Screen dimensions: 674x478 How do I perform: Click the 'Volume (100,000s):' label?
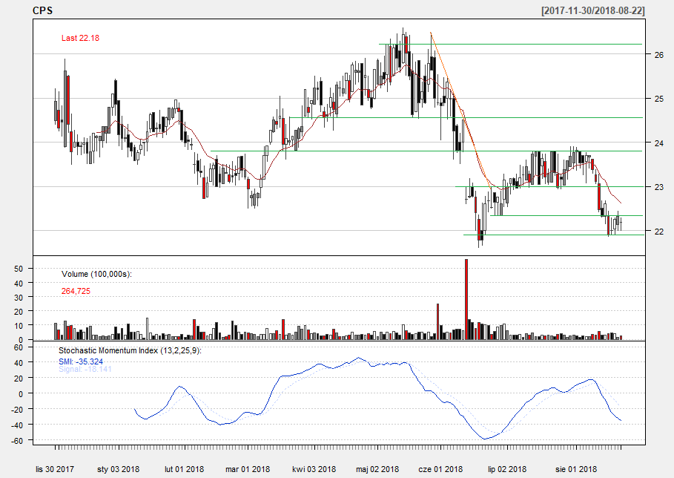(96, 274)
